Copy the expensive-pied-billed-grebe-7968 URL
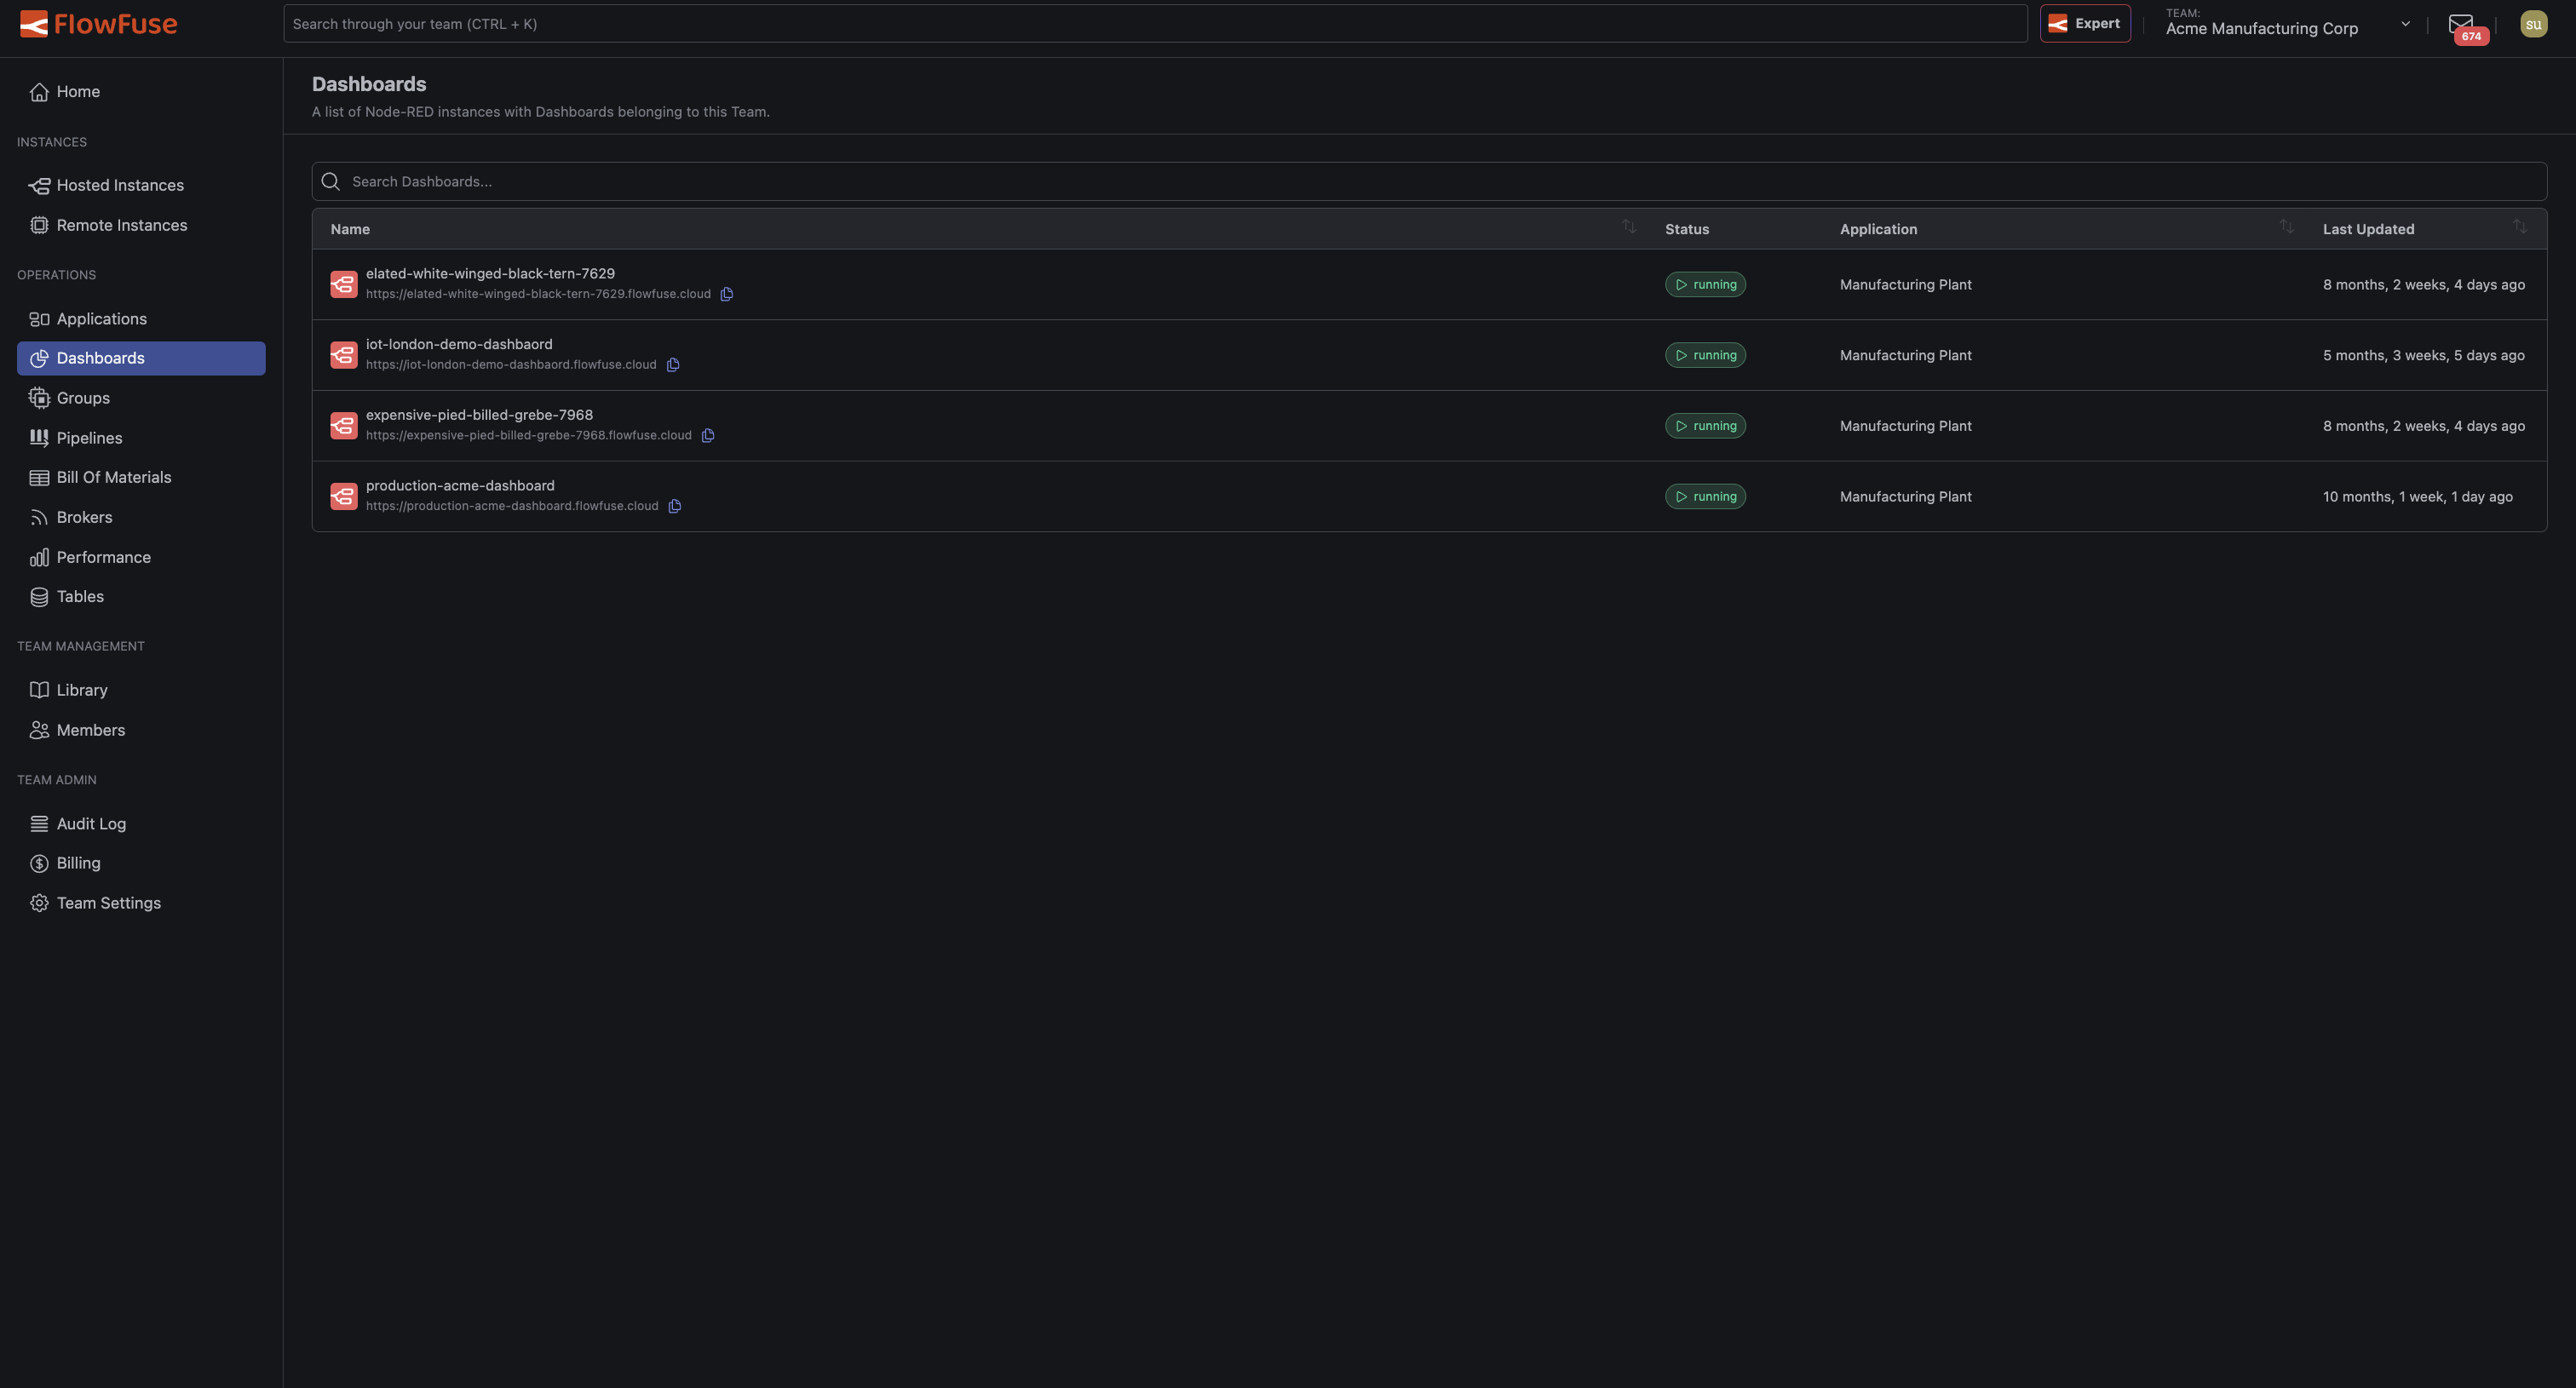Viewport: 2576px width, 1388px height. click(708, 436)
